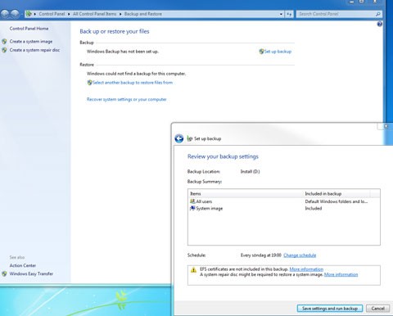Click the Set up backup link

click(278, 52)
